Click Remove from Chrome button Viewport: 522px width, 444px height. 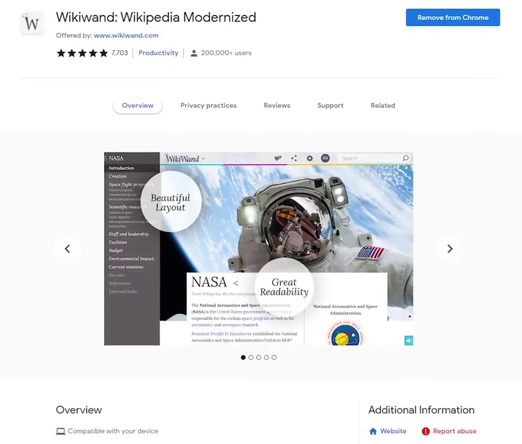click(453, 17)
